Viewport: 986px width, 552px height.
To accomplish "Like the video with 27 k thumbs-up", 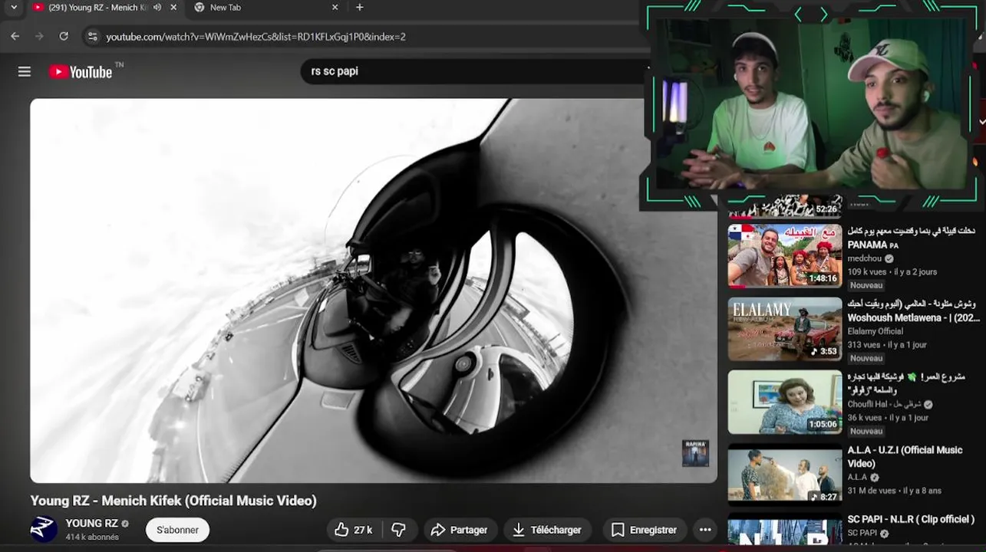I will (354, 530).
